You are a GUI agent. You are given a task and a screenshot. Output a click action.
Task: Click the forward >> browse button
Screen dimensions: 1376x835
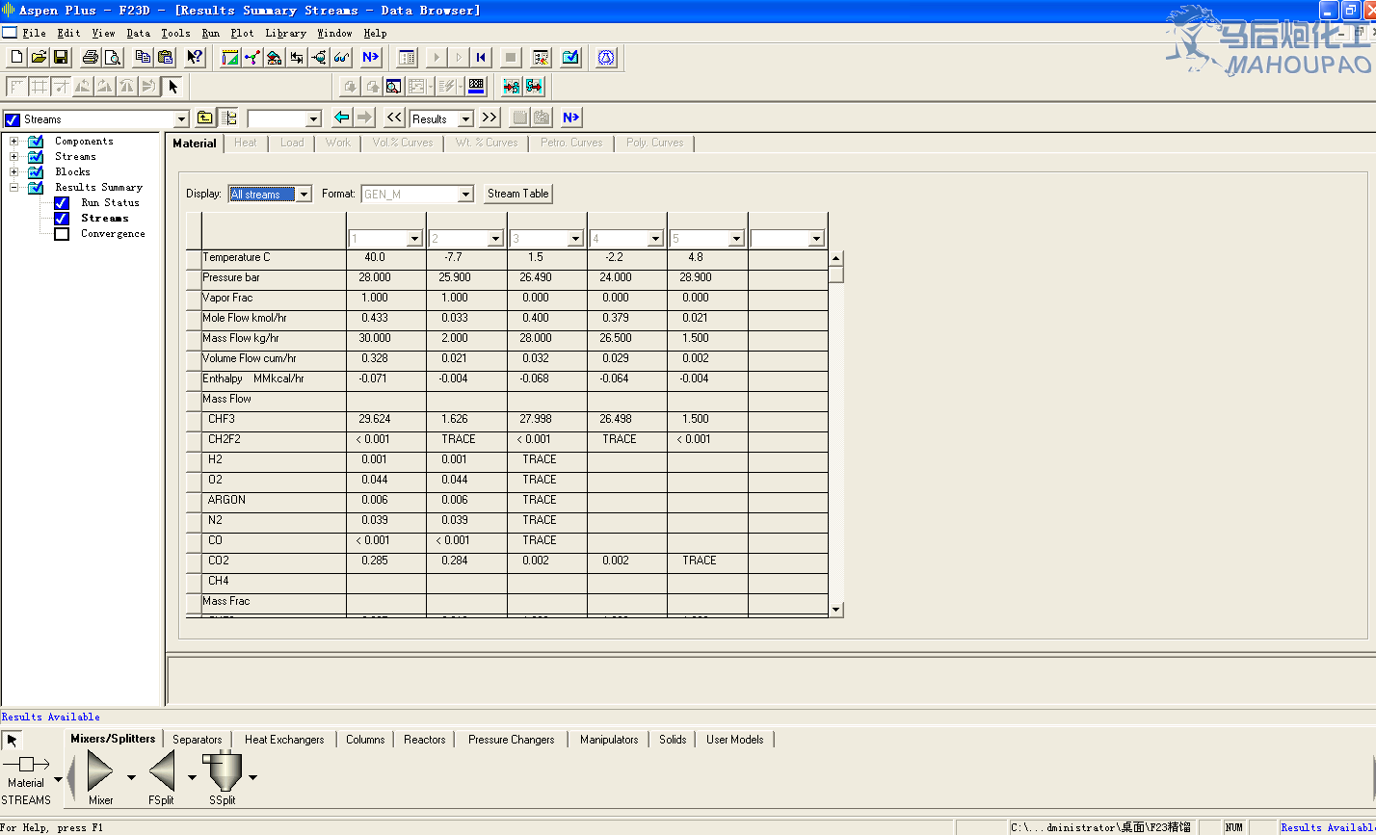490,117
